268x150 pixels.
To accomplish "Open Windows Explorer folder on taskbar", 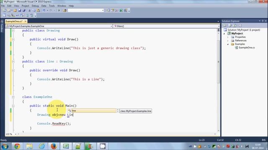I will (29, 146).
